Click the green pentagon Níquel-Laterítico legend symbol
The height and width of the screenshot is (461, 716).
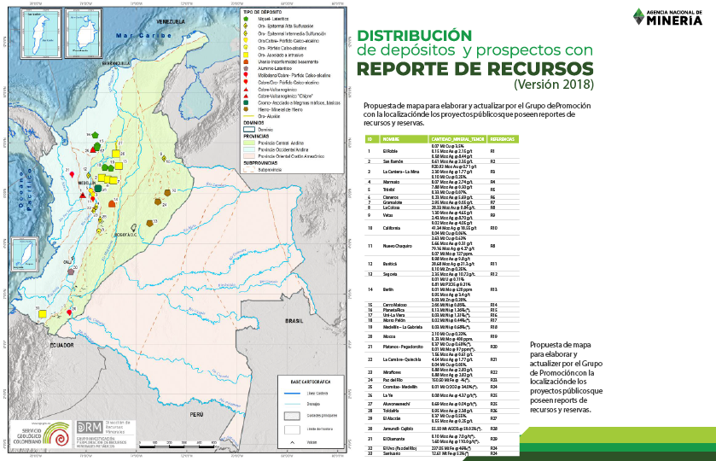(246, 19)
